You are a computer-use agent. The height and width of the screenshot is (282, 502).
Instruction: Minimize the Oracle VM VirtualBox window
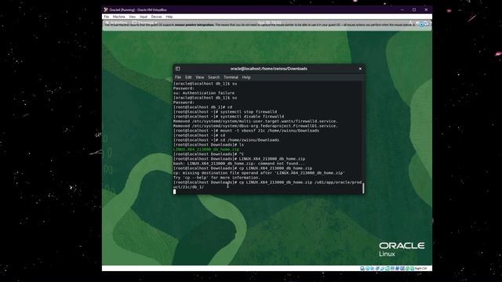(x=402, y=9)
